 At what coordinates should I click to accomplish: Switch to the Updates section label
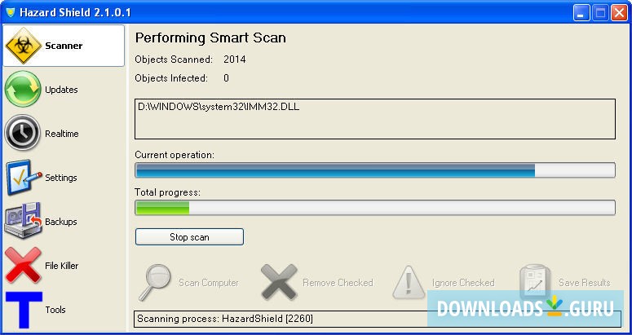click(61, 90)
